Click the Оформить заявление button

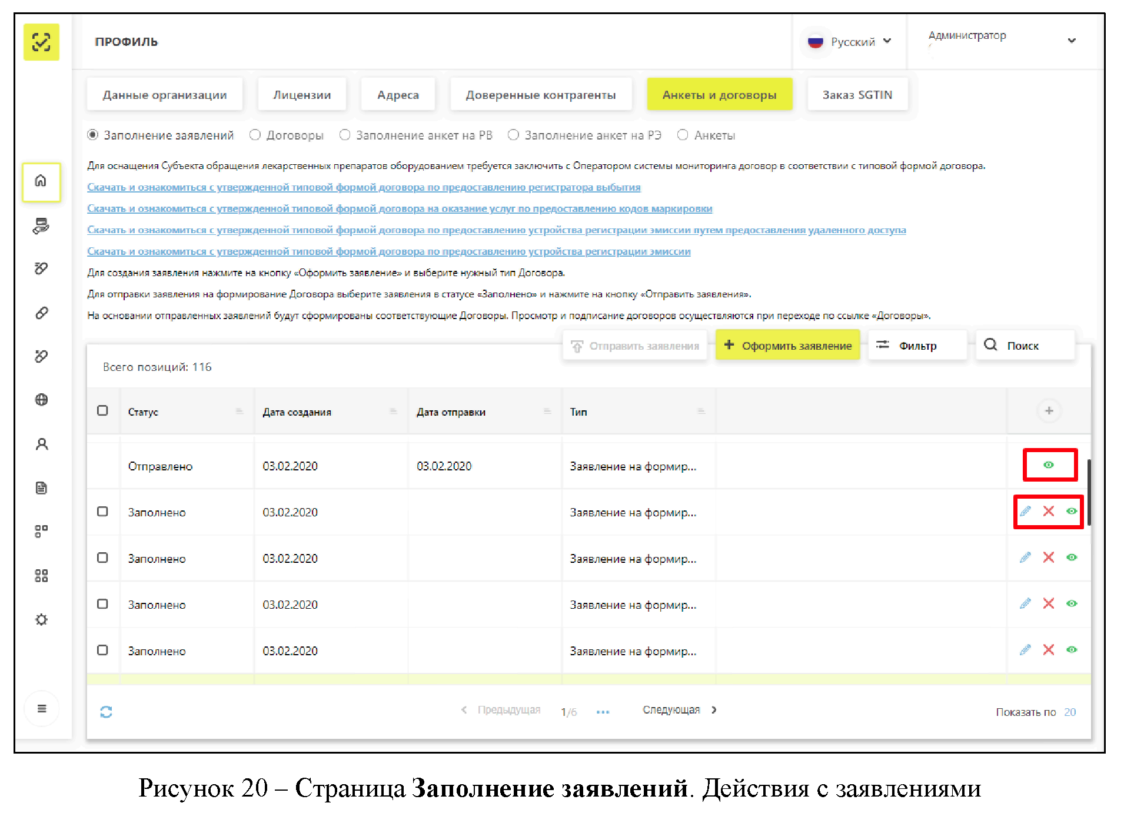click(x=787, y=346)
